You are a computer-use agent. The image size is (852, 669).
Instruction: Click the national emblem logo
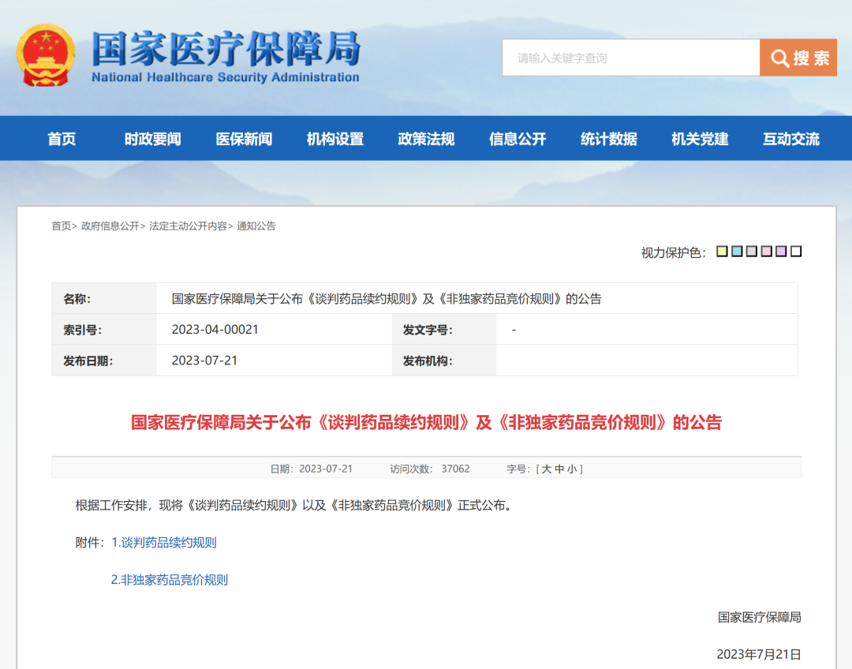46,55
